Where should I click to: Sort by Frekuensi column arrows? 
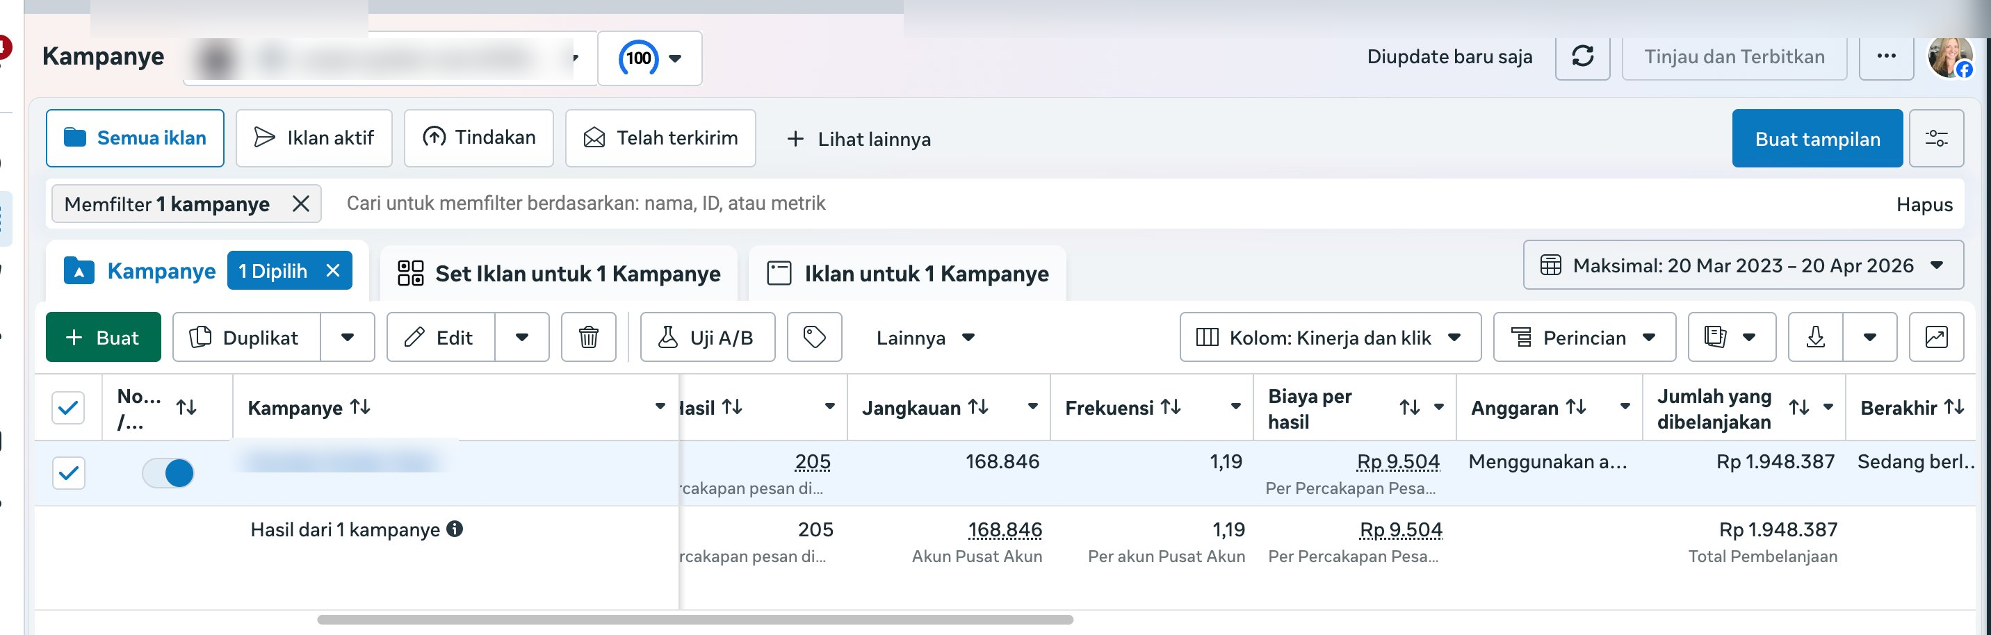(1171, 406)
